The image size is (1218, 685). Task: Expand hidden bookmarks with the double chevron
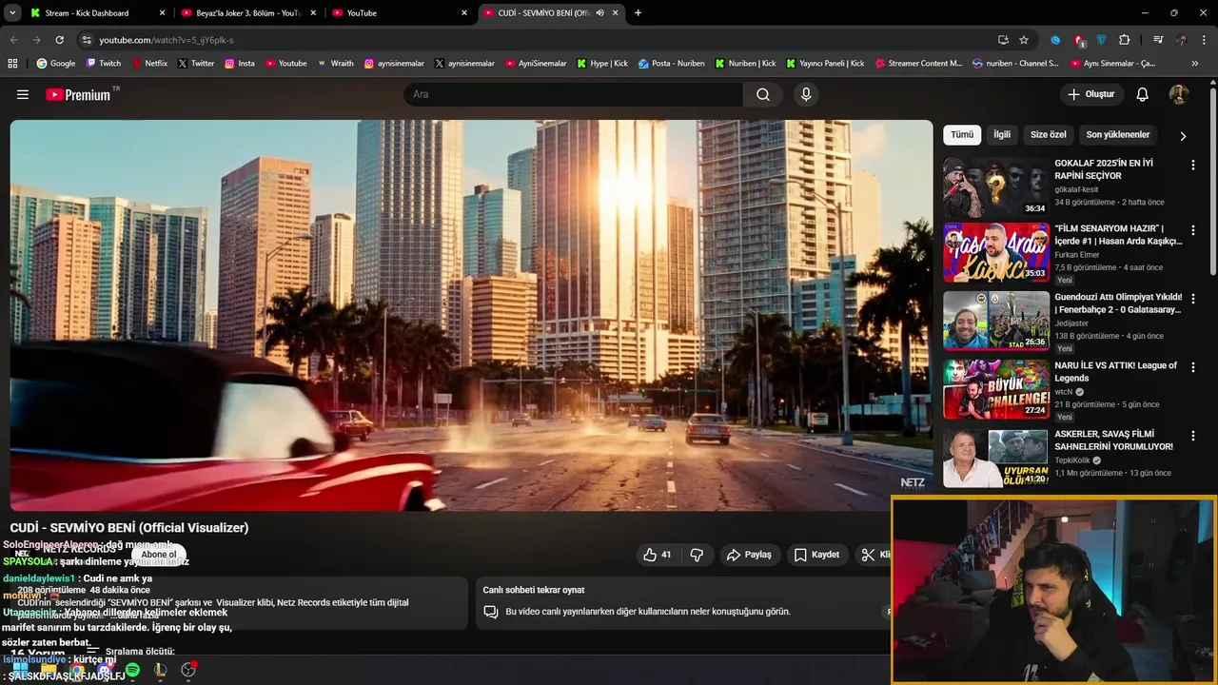click(1195, 64)
